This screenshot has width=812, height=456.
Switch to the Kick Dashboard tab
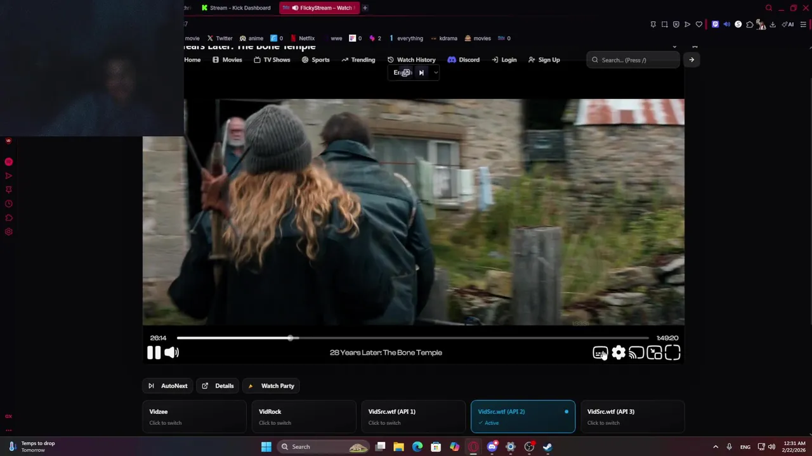pos(236,8)
